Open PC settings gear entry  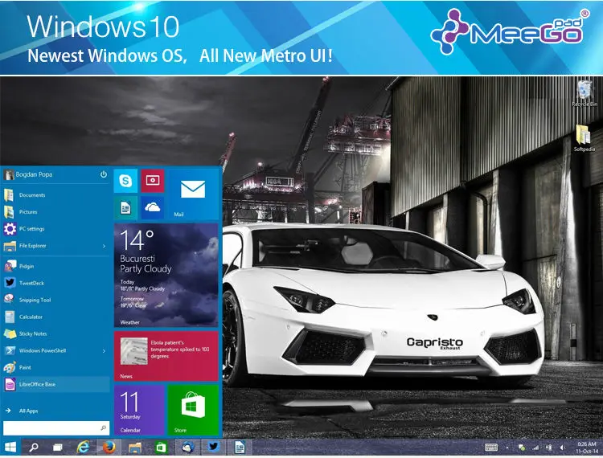[x=55, y=229]
